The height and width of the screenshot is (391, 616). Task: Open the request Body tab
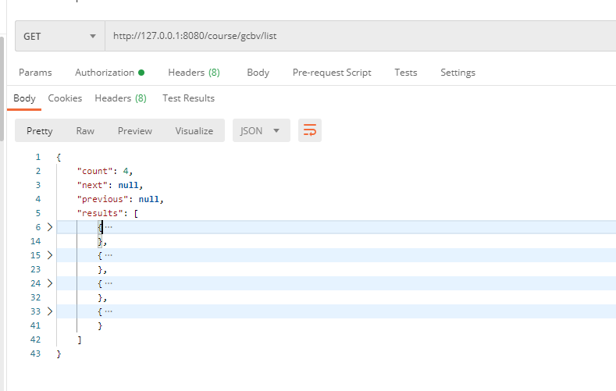tap(258, 73)
